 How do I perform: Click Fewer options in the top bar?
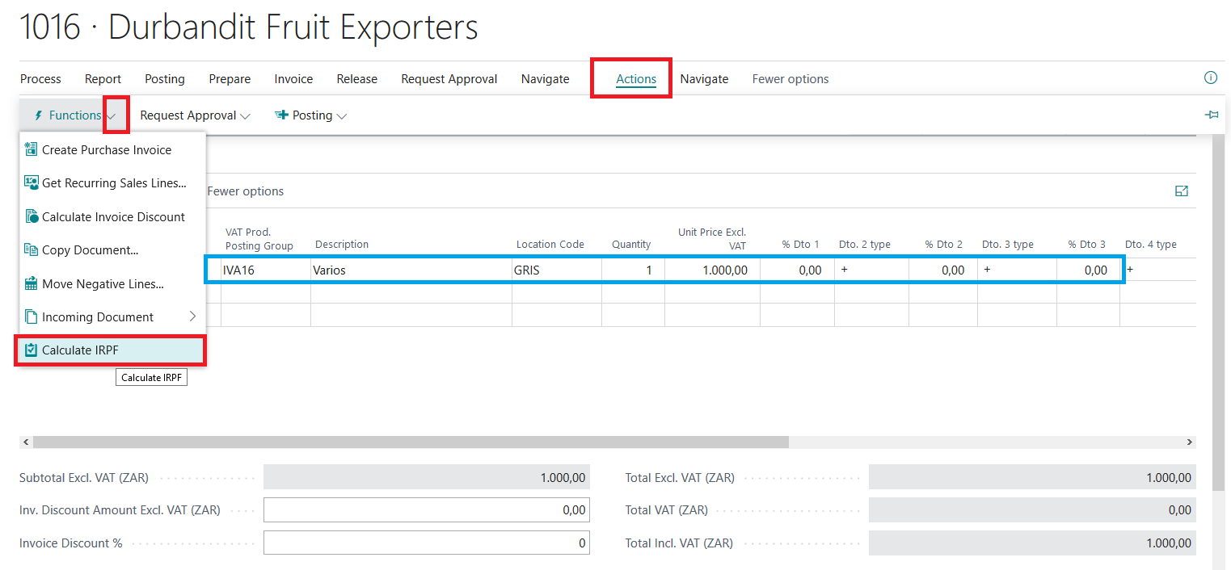(x=790, y=79)
